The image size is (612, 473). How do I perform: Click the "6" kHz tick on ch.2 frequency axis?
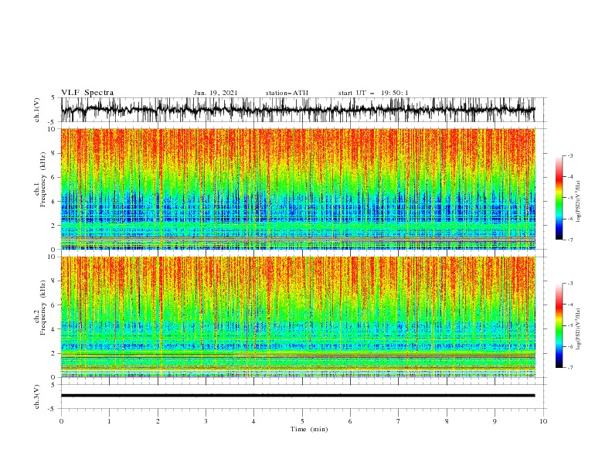(x=53, y=305)
